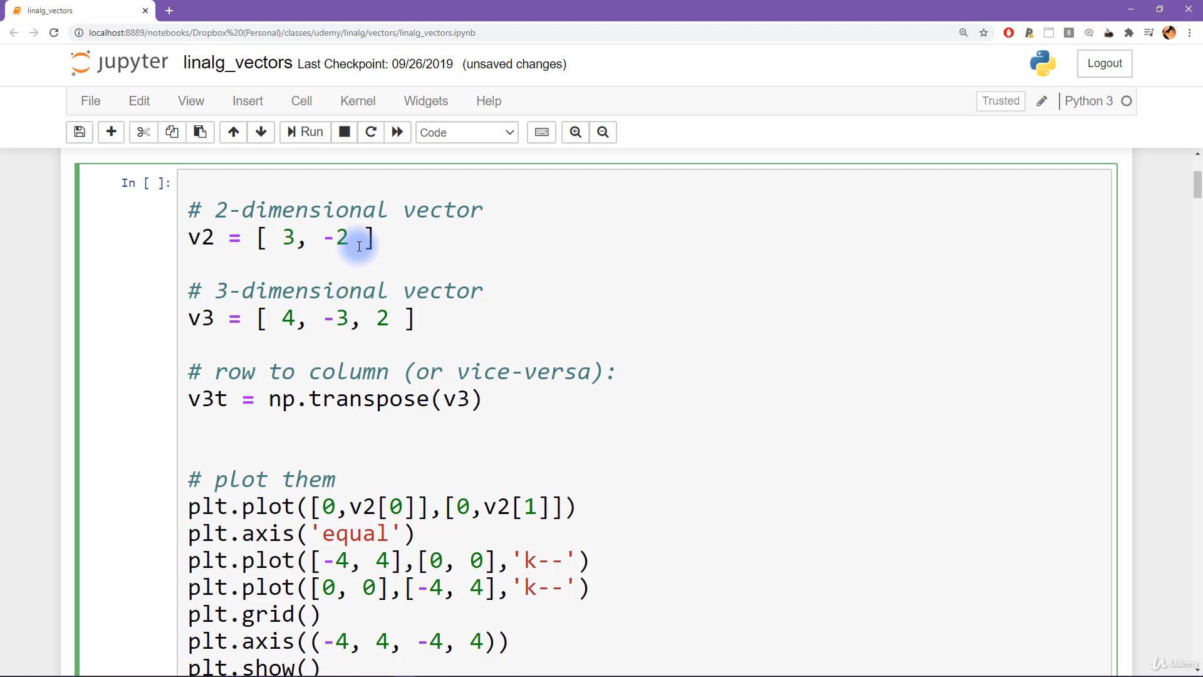Click the pencil edit mode indicator
Image resolution: width=1203 pixels, height=677 pixels.
point(1042,102)
